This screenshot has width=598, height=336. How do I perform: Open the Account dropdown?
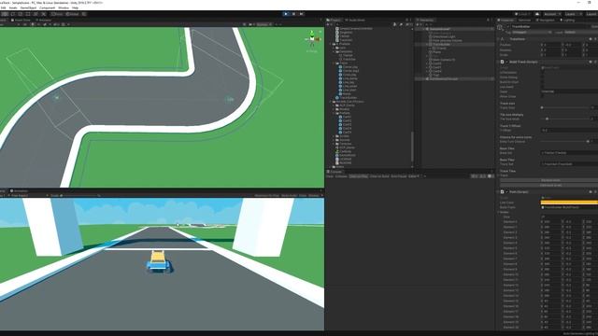pos(552,14)
